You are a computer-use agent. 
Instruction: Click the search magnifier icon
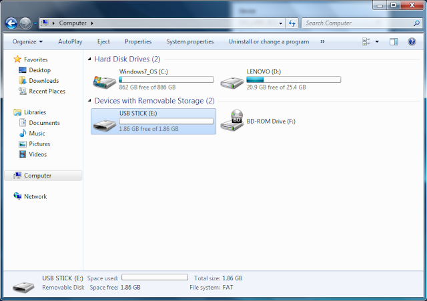pyautogui.click(x=416, y=23)
